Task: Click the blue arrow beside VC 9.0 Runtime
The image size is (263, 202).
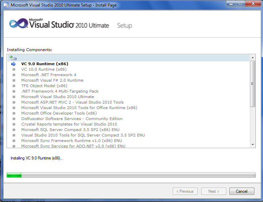Action: [x=14, y=64]
